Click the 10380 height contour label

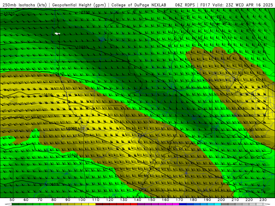(82, 47)
